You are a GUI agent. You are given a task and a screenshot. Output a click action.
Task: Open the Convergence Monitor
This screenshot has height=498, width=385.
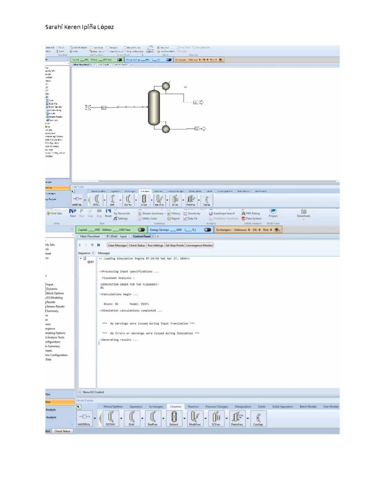200,245
